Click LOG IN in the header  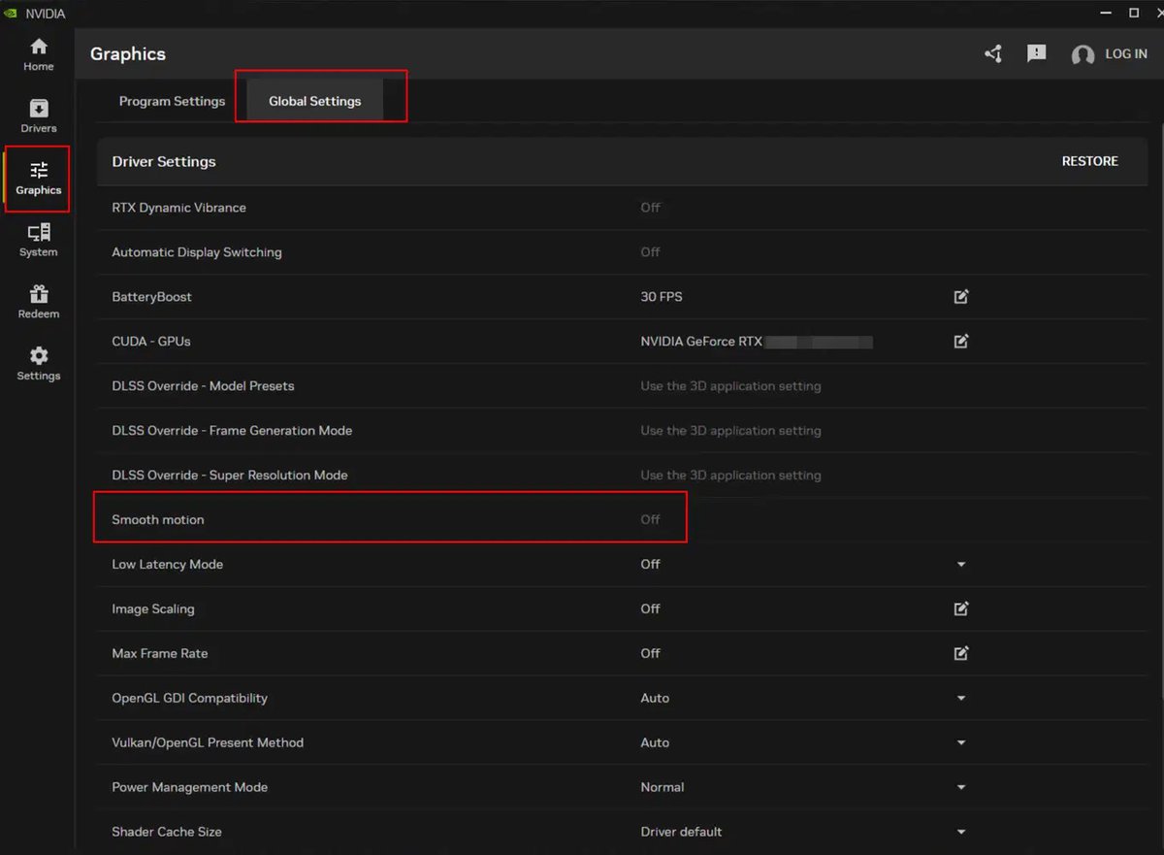pyautogui.click(x=1125, y=54)
